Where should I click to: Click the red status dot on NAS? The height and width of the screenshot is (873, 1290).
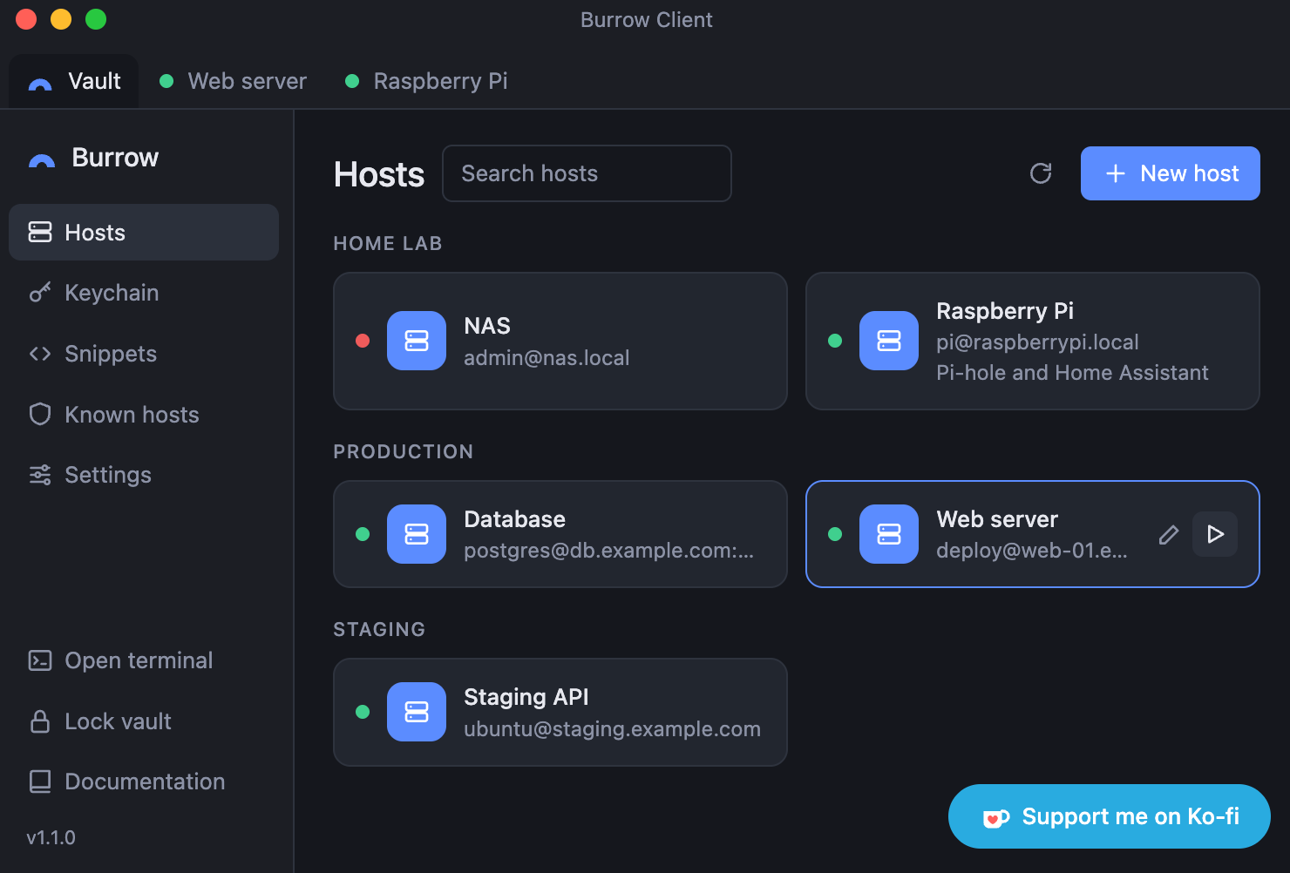coord(363,341)
